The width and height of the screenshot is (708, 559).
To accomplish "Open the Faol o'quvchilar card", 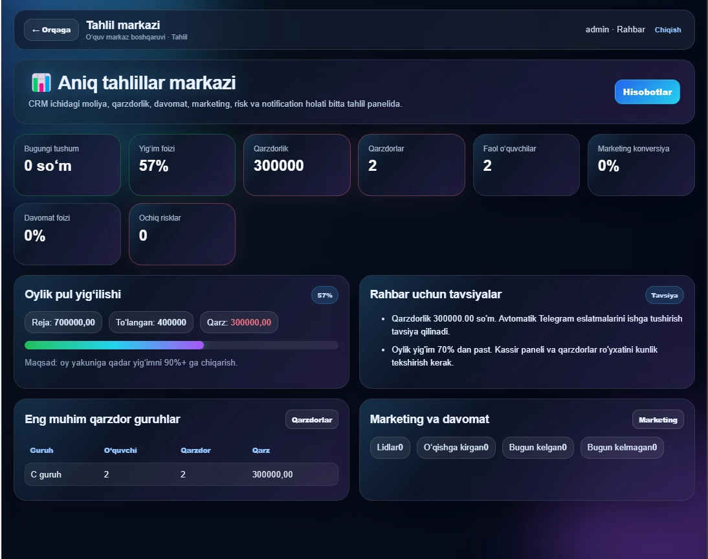I will pyautogui.click(x=526, y=165).
